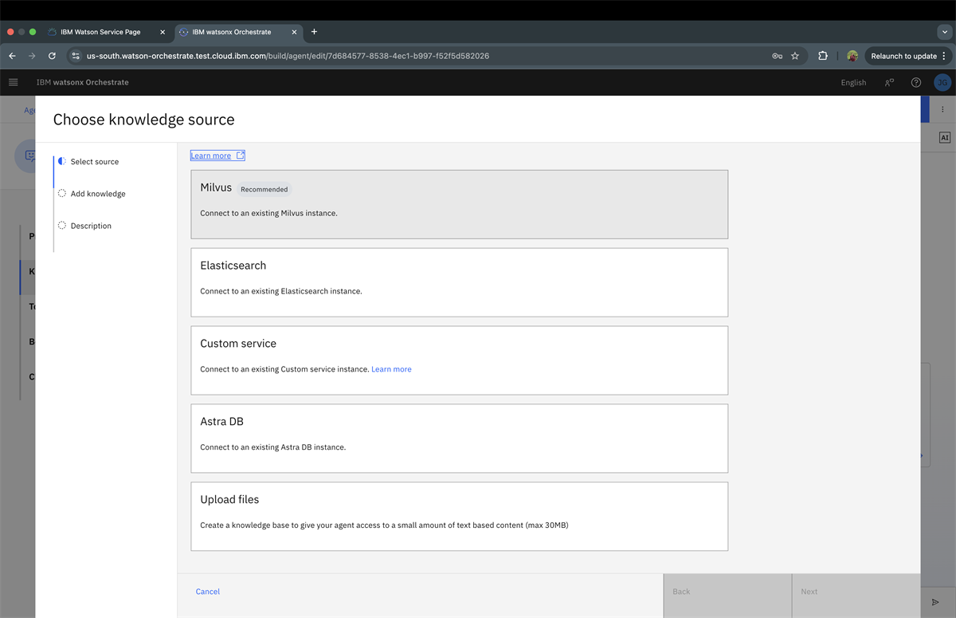Expand the tab search dropdown arrow
The height and width of the screenshot is (618, 956).
click(x=944, y=32)
